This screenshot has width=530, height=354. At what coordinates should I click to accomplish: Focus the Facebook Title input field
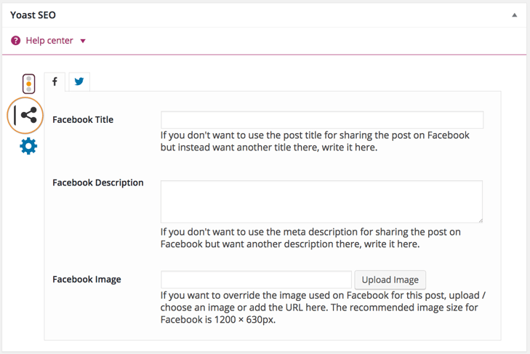click(x=321, y=120)
